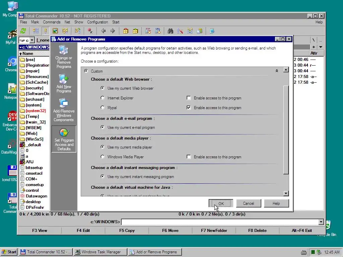The width and height of the screenshot is (343, 257).
Task: Open the Search files binoculars icon
Action: coord(170,31)
